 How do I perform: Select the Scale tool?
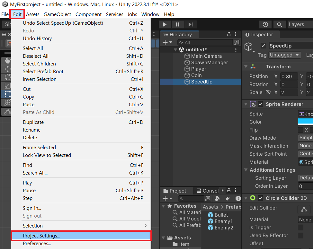click(x=7, y=86)
